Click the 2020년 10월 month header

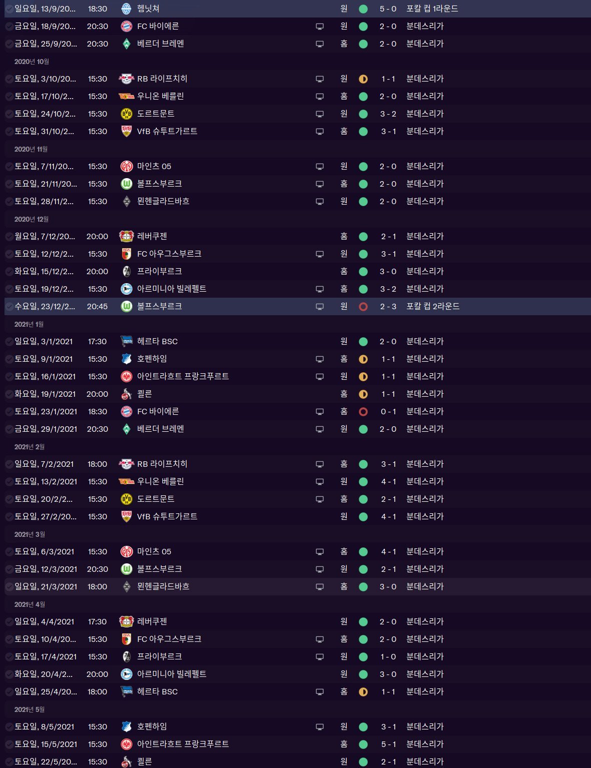[32, 62]
